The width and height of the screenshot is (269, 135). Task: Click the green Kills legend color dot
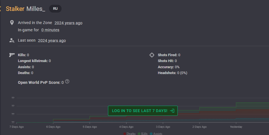(139, 134)
